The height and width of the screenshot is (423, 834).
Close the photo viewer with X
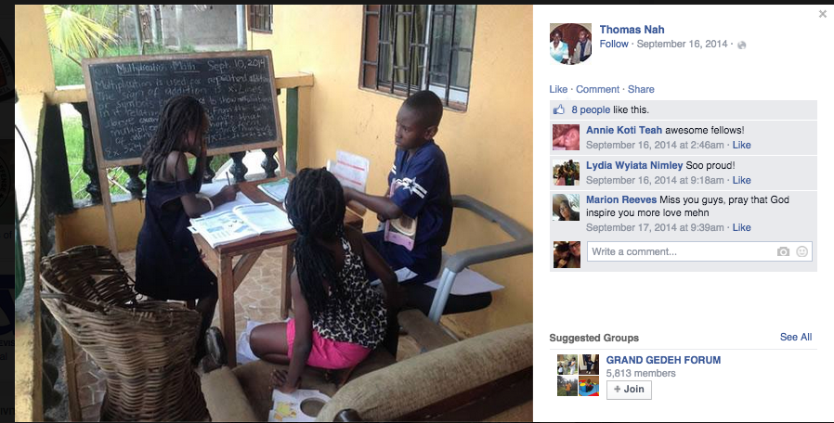click(x=822, y=14)
